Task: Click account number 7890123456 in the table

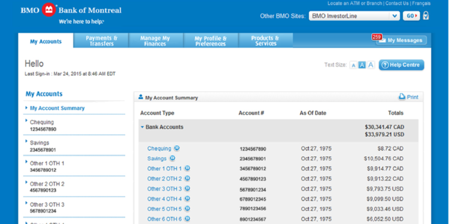Action: [253, 209]
